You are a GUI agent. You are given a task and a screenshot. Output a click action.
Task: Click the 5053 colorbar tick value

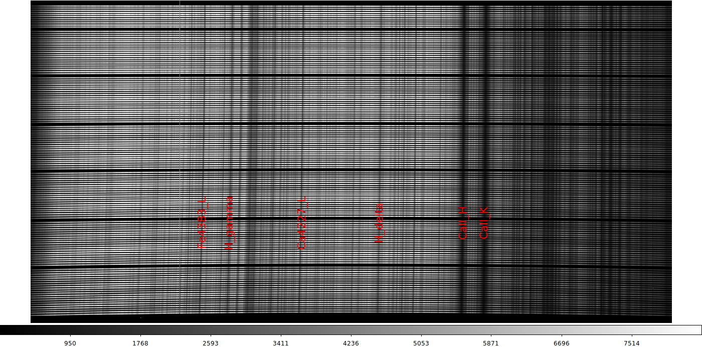pos(421,343)
